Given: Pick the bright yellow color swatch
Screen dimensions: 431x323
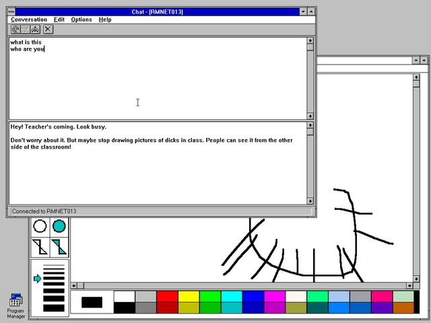Looking at the screenshot, I should click(189, 297).
